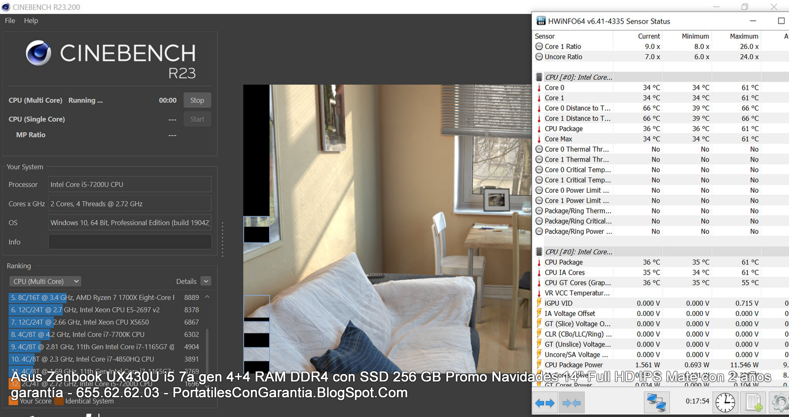Image resolution: width=789 pixels, height=417 pixels.
Task: Click chip icon of second CPU [#0] section
Action: click(539, 251)
